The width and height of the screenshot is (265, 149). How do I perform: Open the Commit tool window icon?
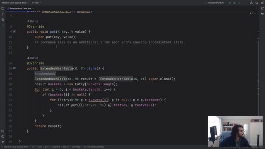(x=3, y=14)
